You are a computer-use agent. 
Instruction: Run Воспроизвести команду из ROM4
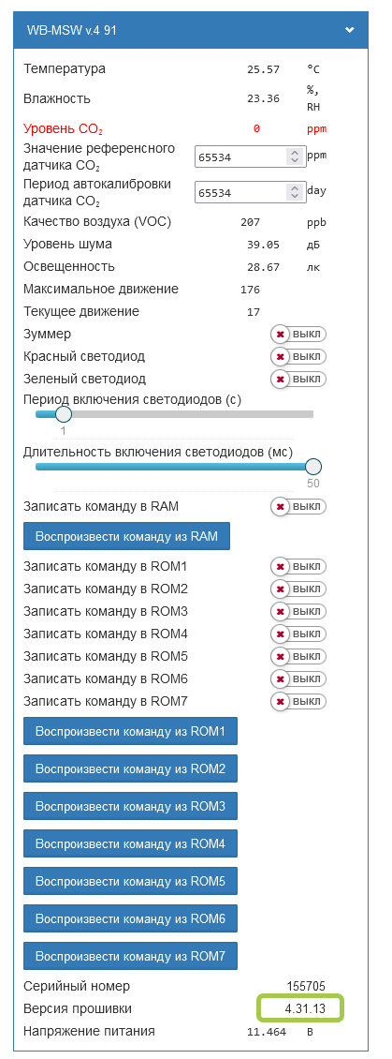click(x=130, y=843)
